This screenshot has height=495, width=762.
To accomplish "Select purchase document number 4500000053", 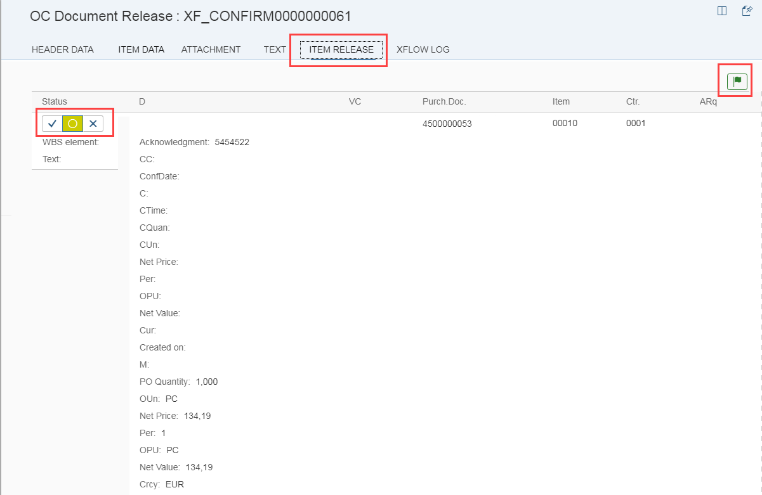I will 447,124.
